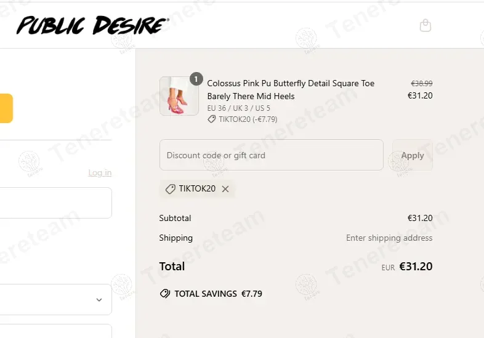Follow the Log in link
The image size is (484, 338).
[x=100, y=172]
